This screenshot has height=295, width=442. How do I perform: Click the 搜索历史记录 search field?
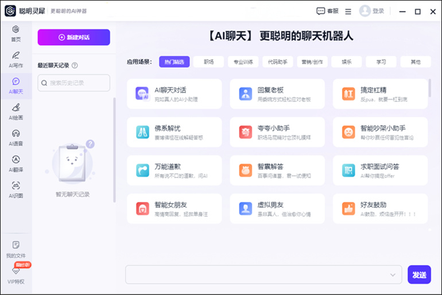[74, 83]
